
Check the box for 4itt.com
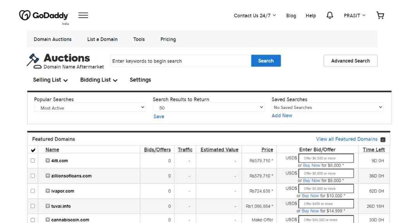click(33, 161)
